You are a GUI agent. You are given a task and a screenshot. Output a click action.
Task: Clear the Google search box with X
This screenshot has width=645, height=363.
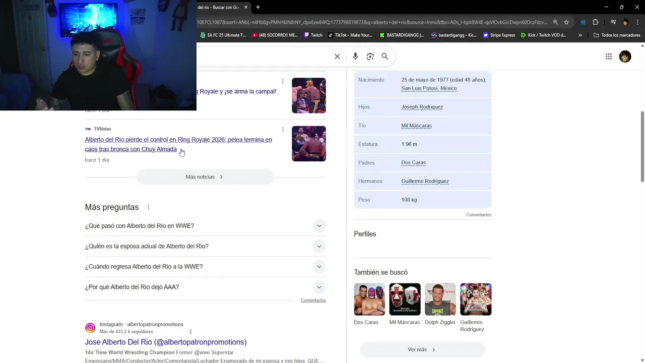click(337, 56)
